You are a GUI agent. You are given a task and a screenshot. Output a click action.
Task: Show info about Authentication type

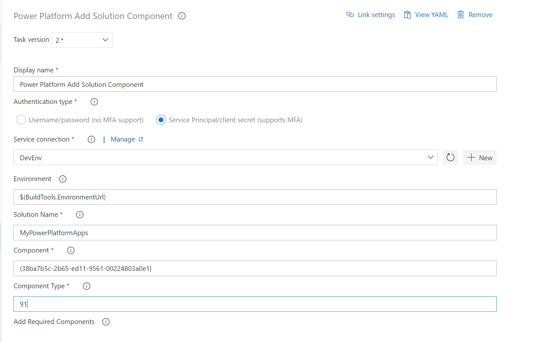(x=94, y=102)
